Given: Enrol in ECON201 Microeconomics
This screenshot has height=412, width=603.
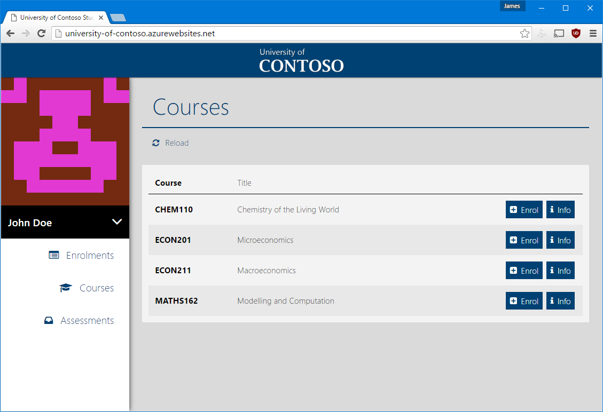Looking at the screenshot, I should 524,240.
